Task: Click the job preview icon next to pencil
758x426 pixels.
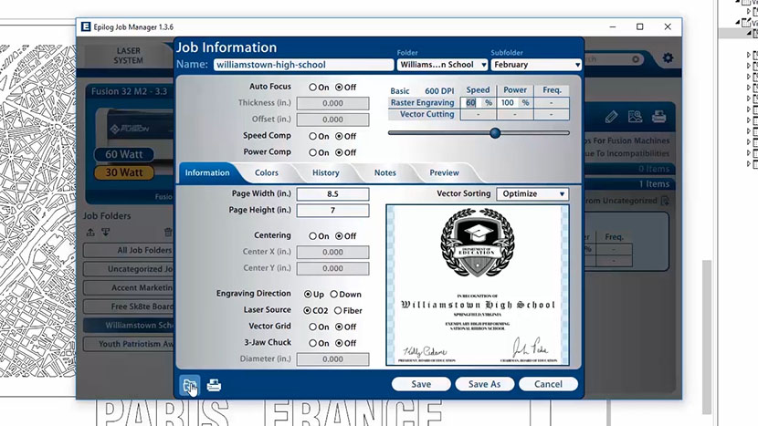Action: click(x=635, y=117)
